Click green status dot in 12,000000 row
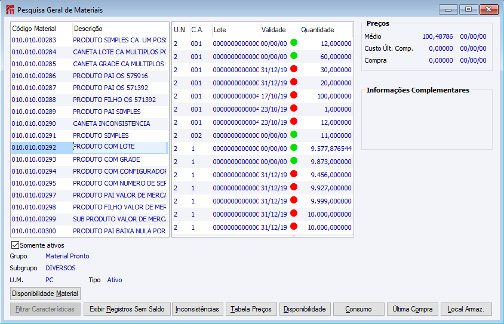The image size is (504, 324). point(294,42)
